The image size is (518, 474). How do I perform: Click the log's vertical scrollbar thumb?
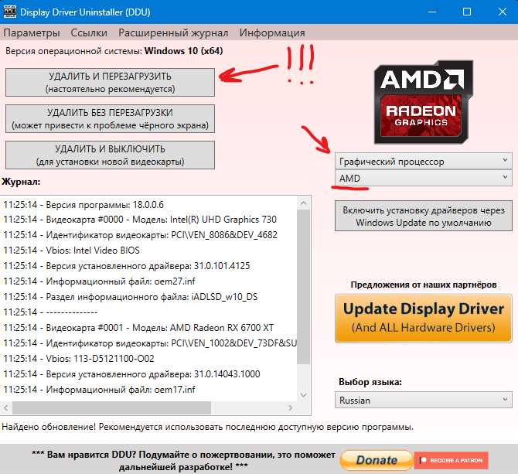click(303, 287)
